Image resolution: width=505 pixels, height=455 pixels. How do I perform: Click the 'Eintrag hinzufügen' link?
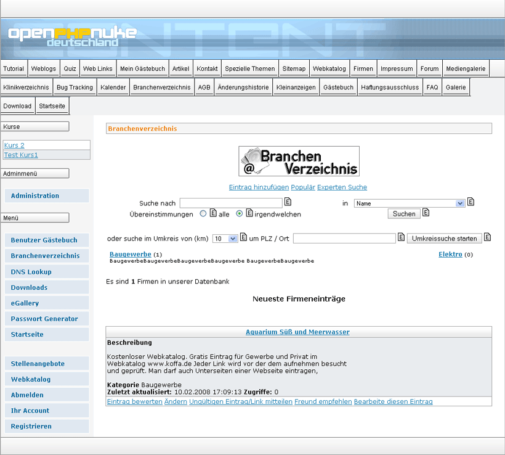pos(259,187)
